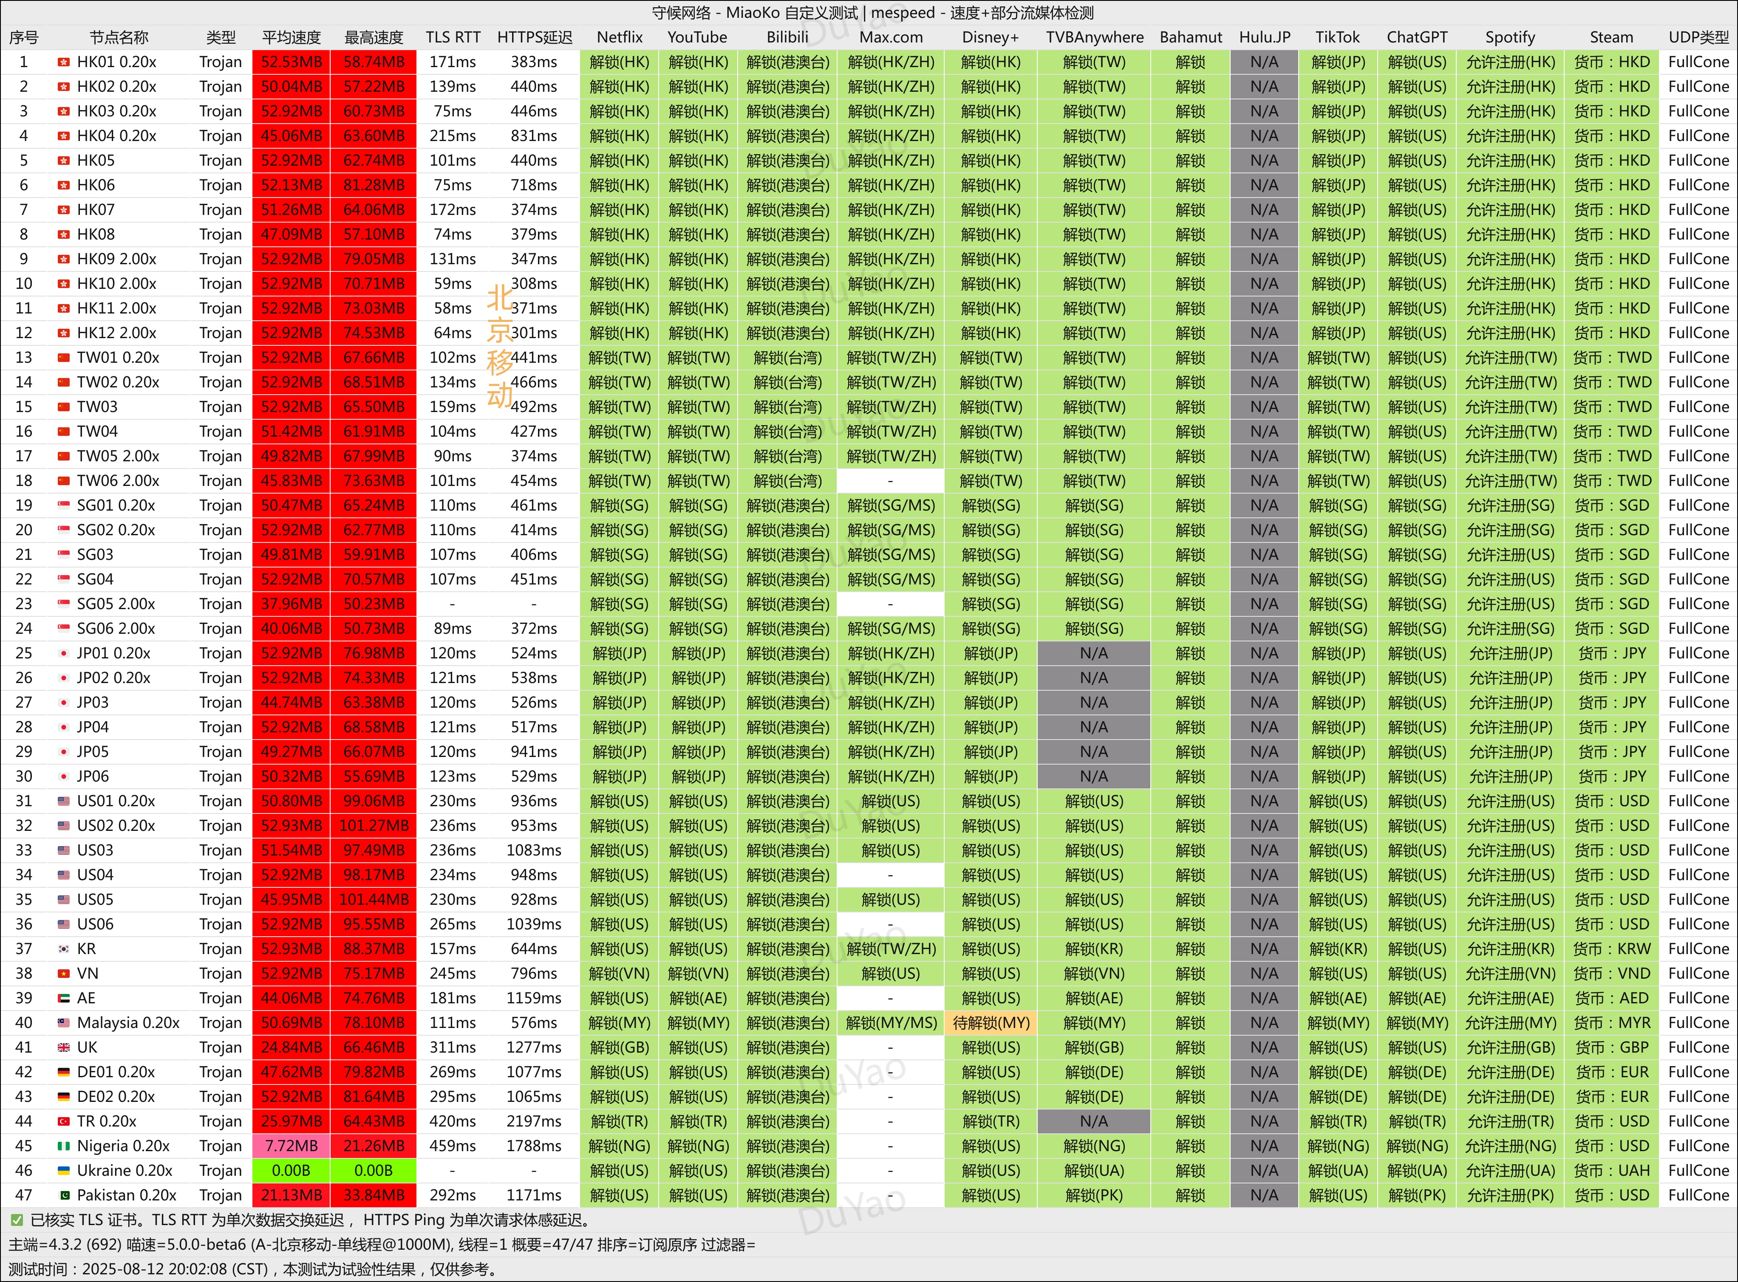Viewport: 1738px width, 1282px height.
Task: Click the Japan flag beside JP01 0.20x
Action: (x=64, y=653)
